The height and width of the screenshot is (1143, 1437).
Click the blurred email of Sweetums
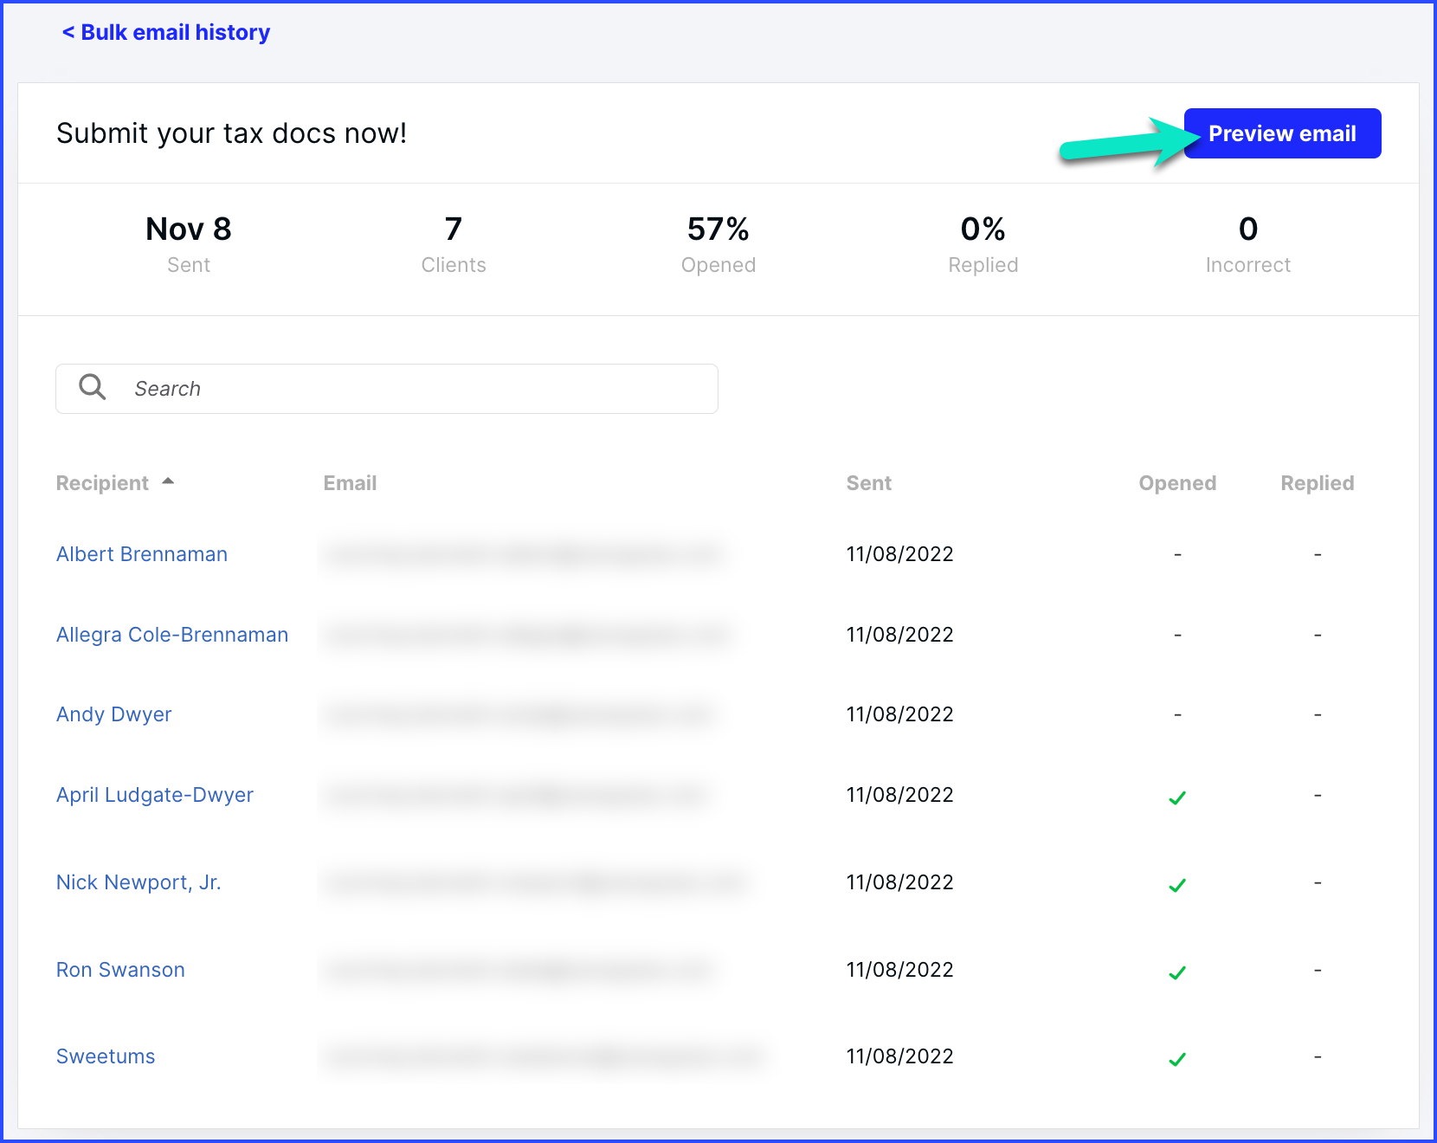544,1056
